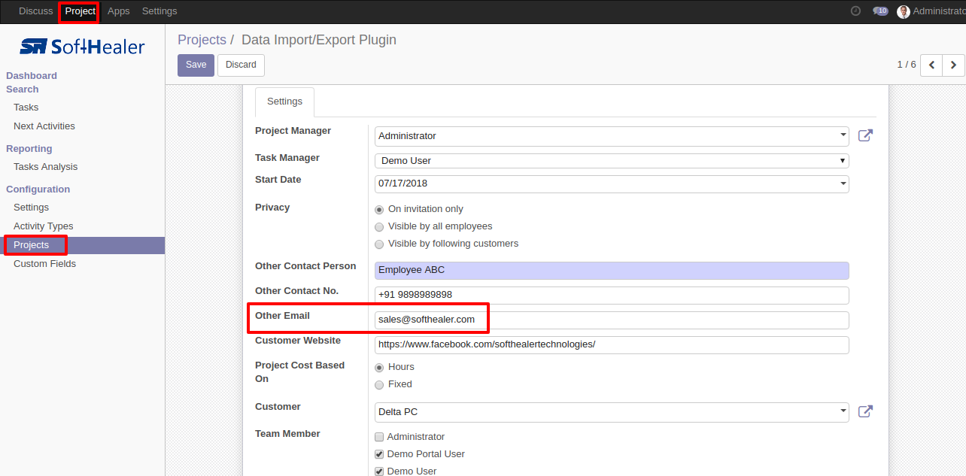
Task: Click the Administrator username in top bar
Action: (x=939, y=11)
